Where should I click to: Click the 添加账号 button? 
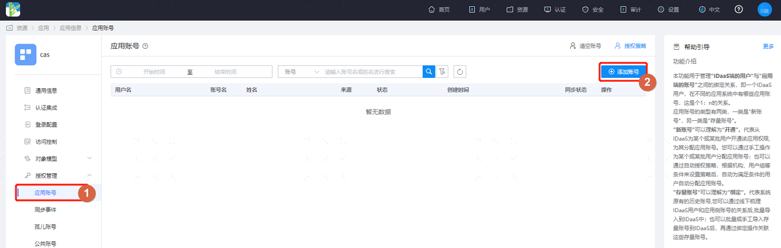624,72
